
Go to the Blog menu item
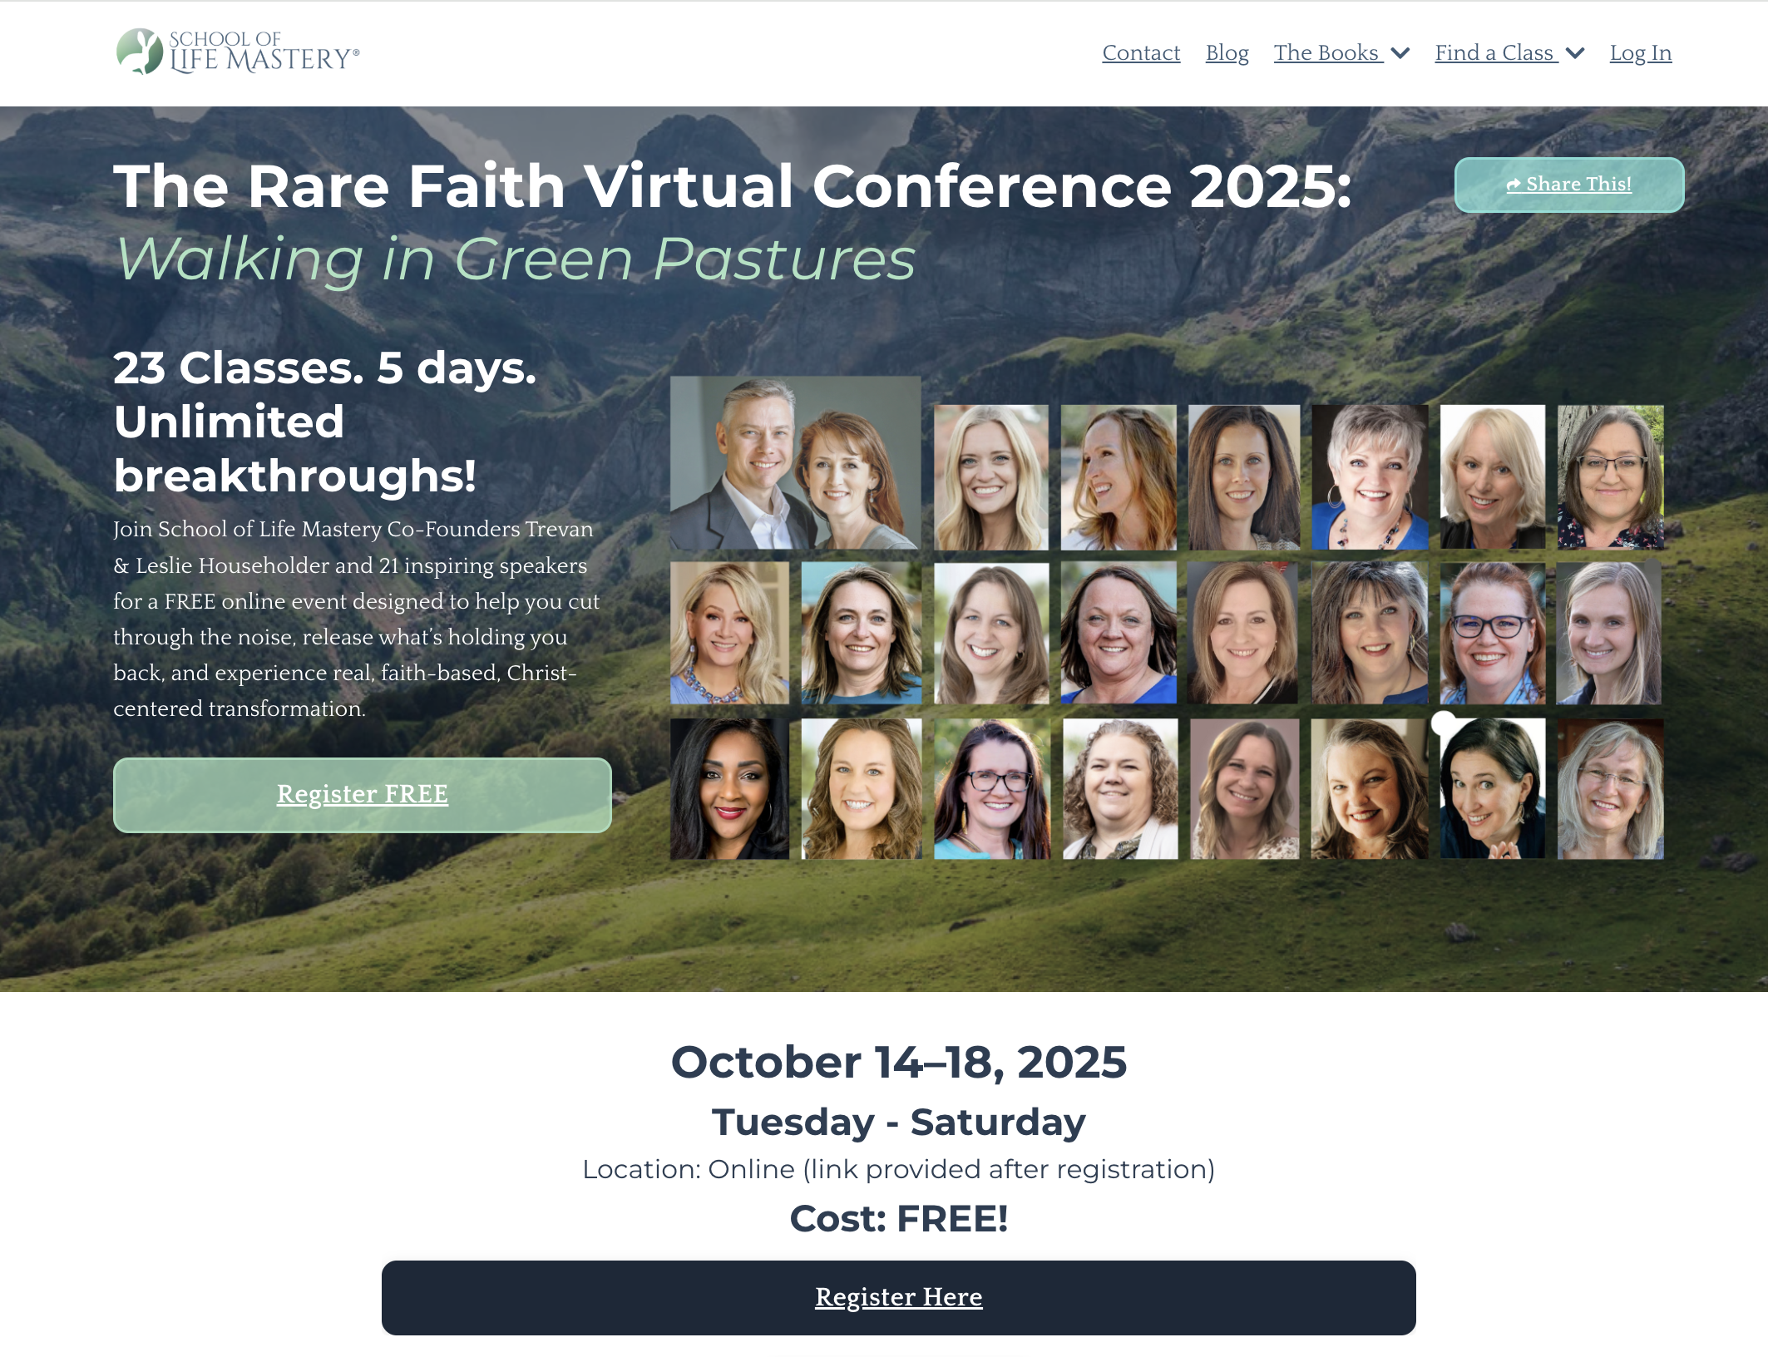(x=1227, y=53)
